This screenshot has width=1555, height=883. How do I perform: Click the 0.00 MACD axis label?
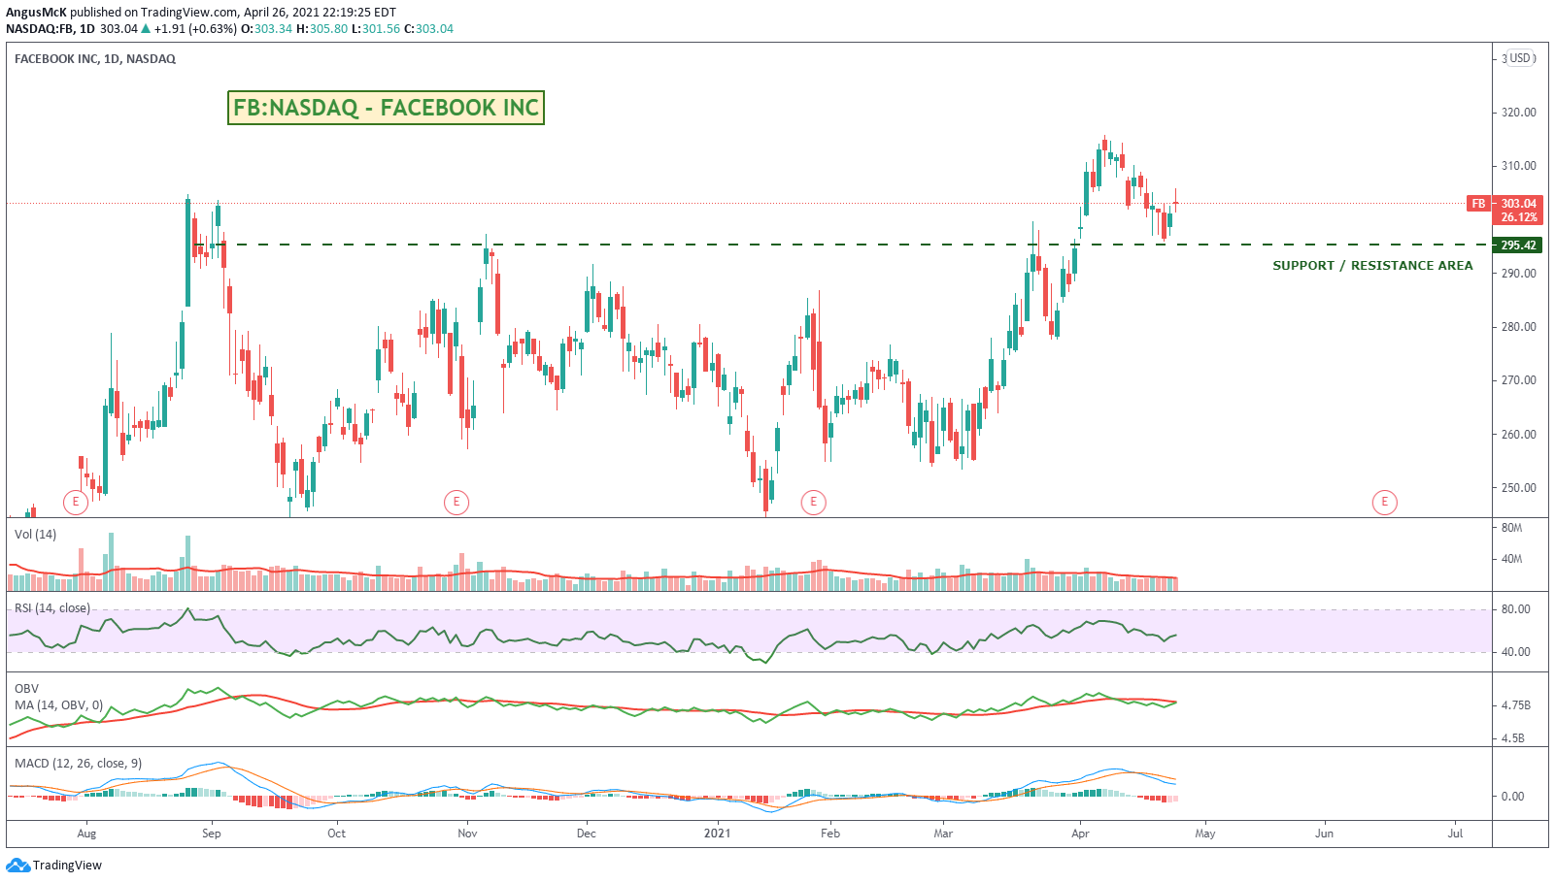(x=1513, y=797)
